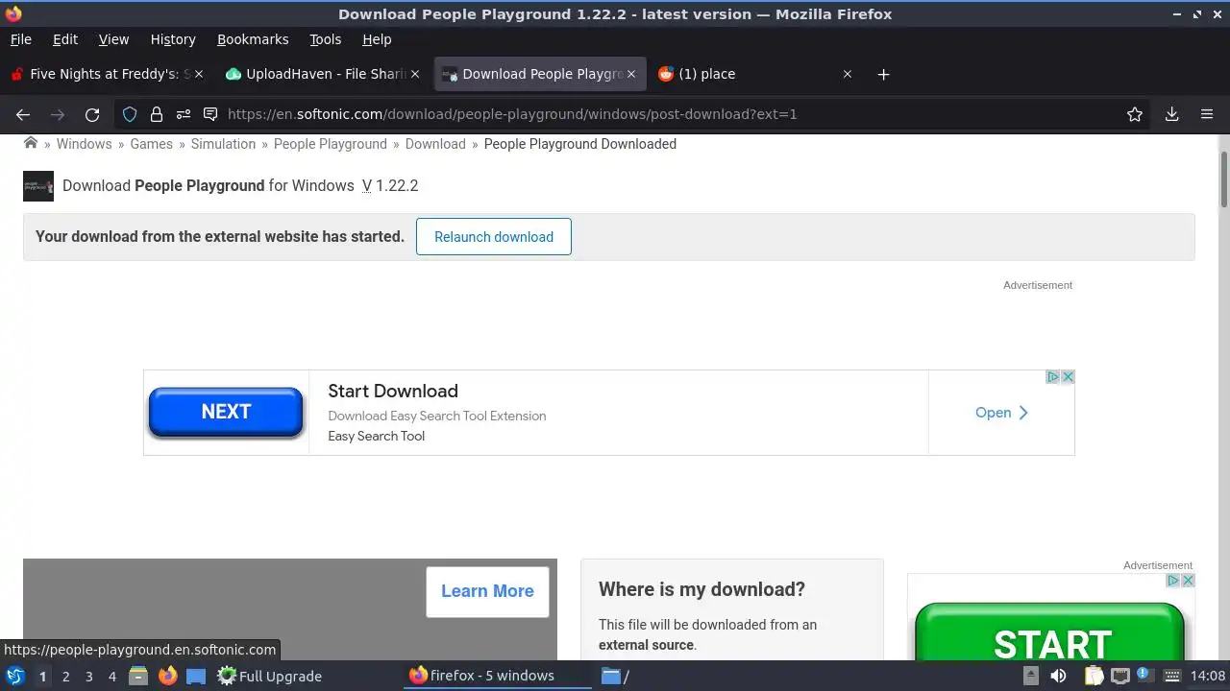The height and width of the screenshot is (691, 1230).
Task: Open the Edit menu
Action: pyautogui.click(x=64, y=39)
